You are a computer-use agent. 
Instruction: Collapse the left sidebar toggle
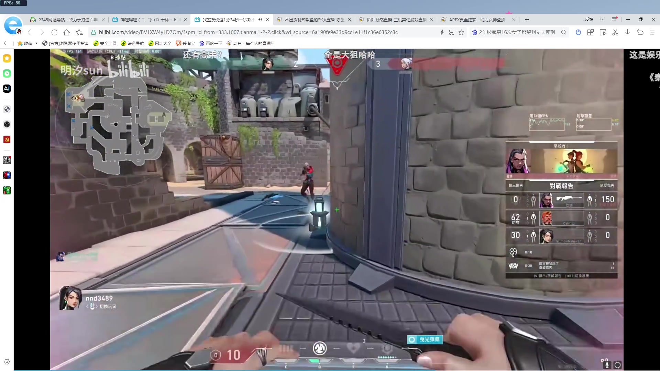coord(6,43)
